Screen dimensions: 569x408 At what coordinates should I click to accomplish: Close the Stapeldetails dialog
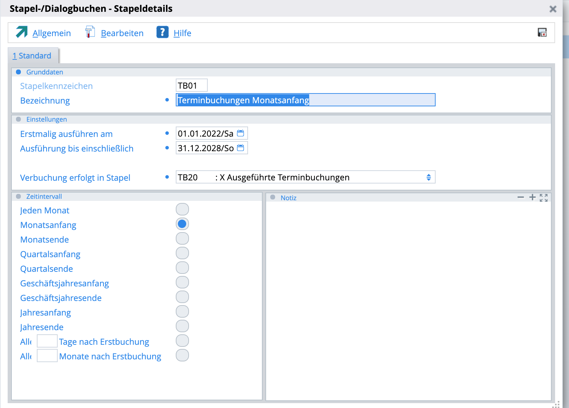[x=553, y=9]
